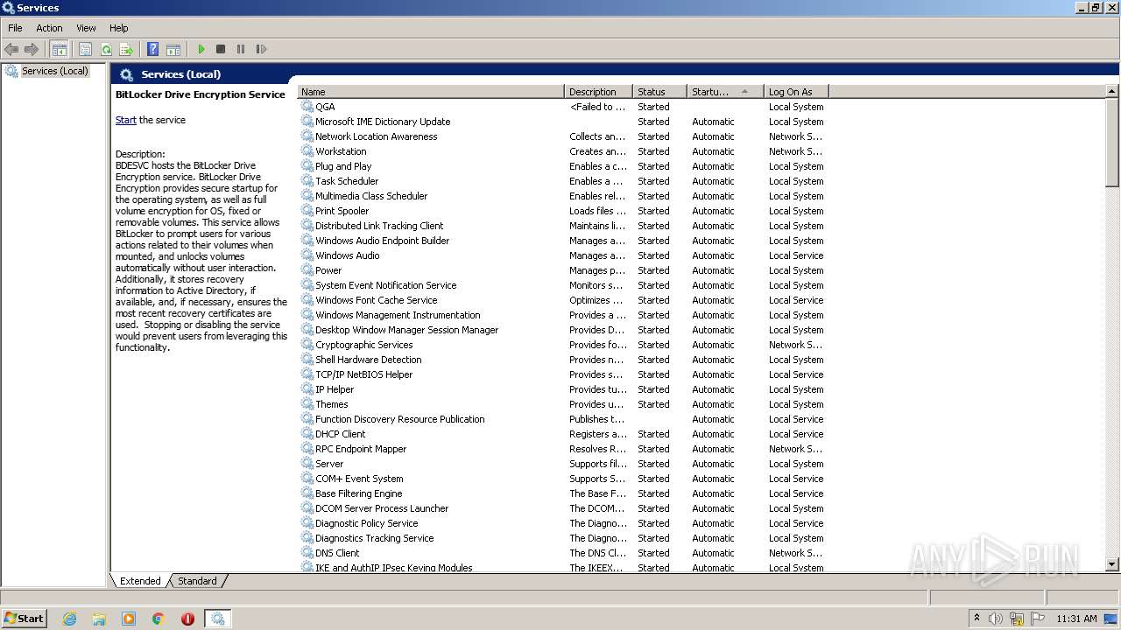Toggle Show/Hide Action Pane icon

pyautogui.click(x=173, y=50)
